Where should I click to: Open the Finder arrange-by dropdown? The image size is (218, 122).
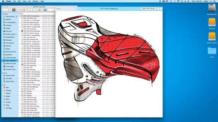tap(25, 10)
